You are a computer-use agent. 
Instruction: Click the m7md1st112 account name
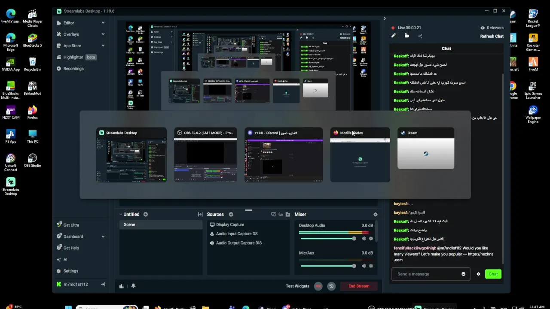pyautogui.click(x=76, y=284)
